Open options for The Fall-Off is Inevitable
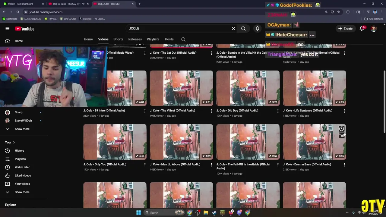This screenshot has height=217, width=386. [x=278, y=165]
